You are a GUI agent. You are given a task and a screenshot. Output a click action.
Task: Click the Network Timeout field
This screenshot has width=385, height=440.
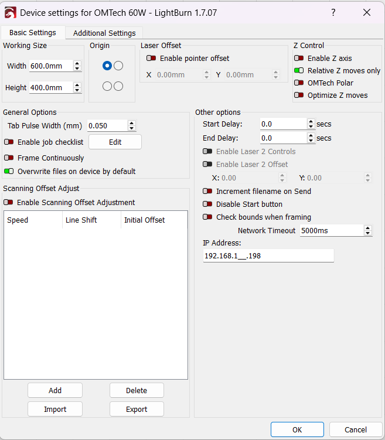click(332, 230)
